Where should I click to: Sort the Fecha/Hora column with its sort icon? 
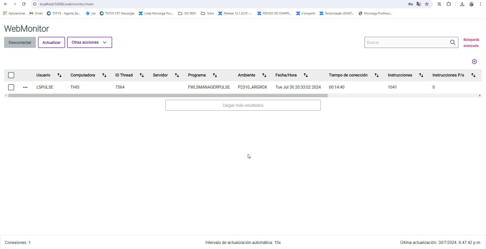coord(306,75)
